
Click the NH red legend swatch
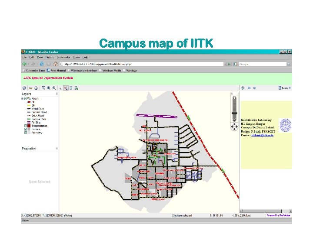[x=29, y=102]
